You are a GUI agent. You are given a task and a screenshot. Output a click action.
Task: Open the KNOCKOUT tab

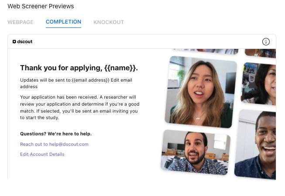tap(109, 22)
